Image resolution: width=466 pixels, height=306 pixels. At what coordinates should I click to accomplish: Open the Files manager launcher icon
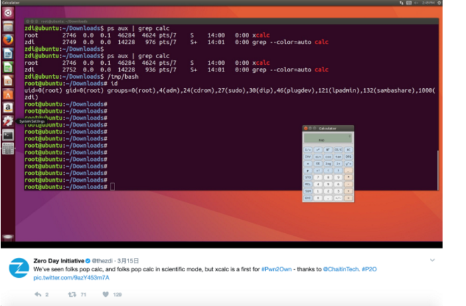(x=8, y=26)
